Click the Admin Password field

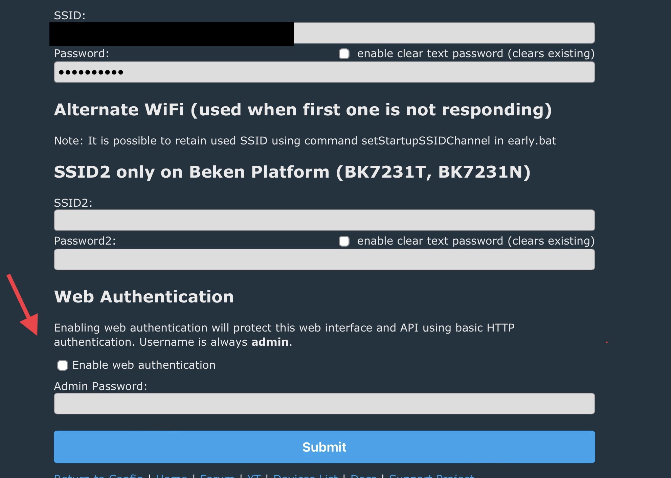(x=324, y=404)
